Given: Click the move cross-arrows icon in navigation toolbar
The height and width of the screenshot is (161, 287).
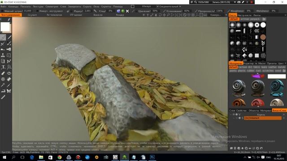Looking at the screenshot, I should pyautogui.click(x=164, y=15).
